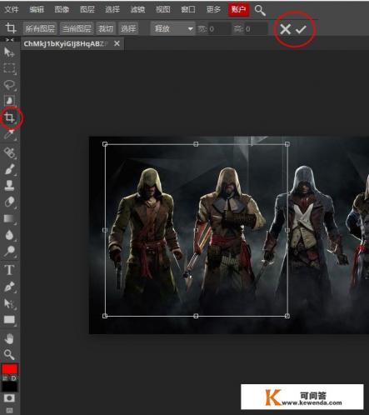The height and width of the screenshot is (415, 369).
Task: Select the Dodge tool
Action: [x=10, y=251]
